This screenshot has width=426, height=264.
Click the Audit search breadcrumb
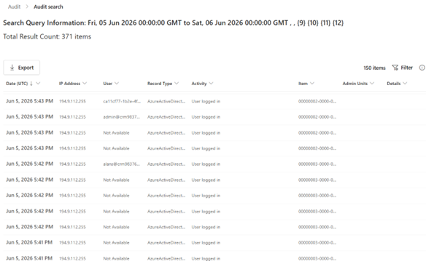48,7
